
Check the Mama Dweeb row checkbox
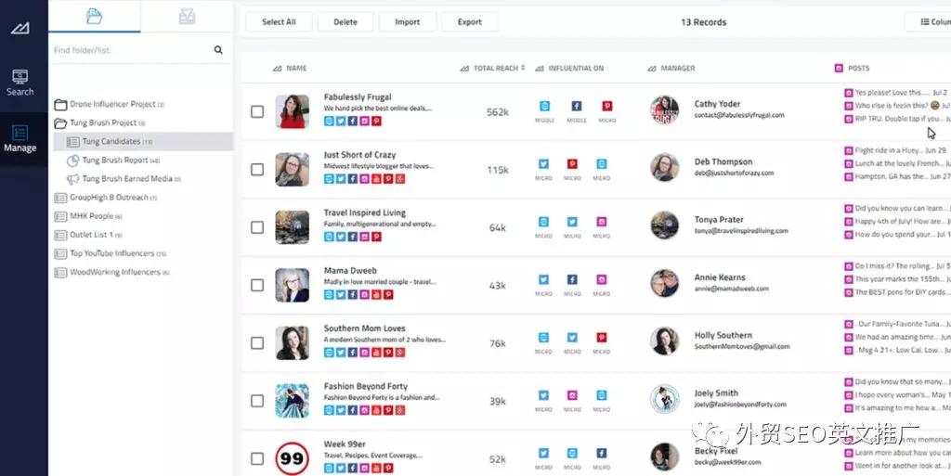[x=257, y=285]
